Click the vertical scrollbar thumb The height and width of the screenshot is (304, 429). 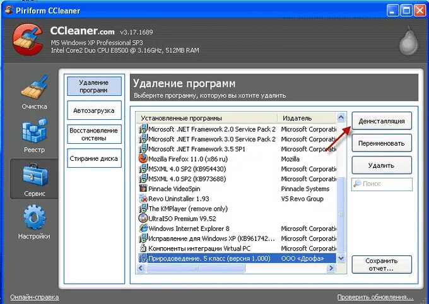tap(341, 214)
